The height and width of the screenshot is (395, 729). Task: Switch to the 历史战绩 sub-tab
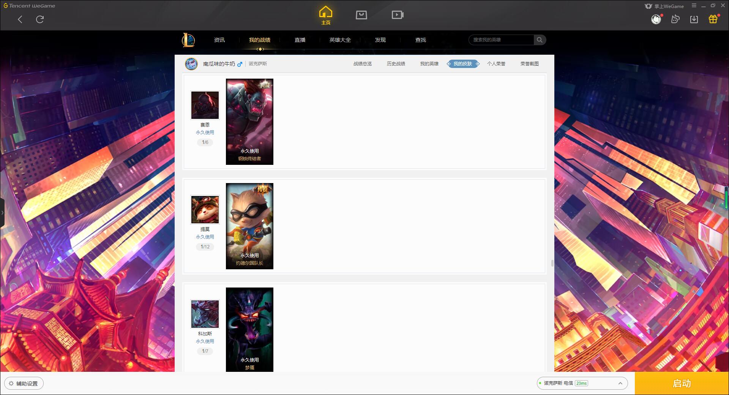(396, 64)
